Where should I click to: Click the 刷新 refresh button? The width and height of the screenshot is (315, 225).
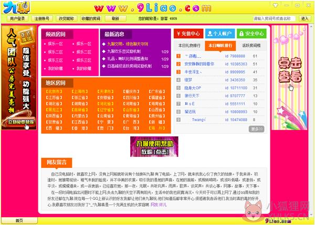pyautogui.click(x=115, y=19)
